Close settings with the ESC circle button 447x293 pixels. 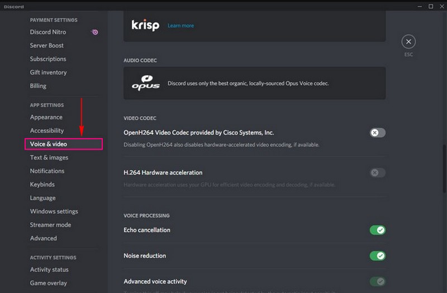[x=408, y=42]
